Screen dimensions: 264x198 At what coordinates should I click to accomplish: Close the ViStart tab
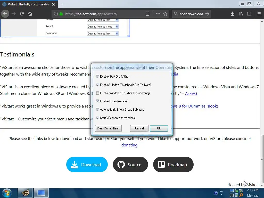click(53, 4)
